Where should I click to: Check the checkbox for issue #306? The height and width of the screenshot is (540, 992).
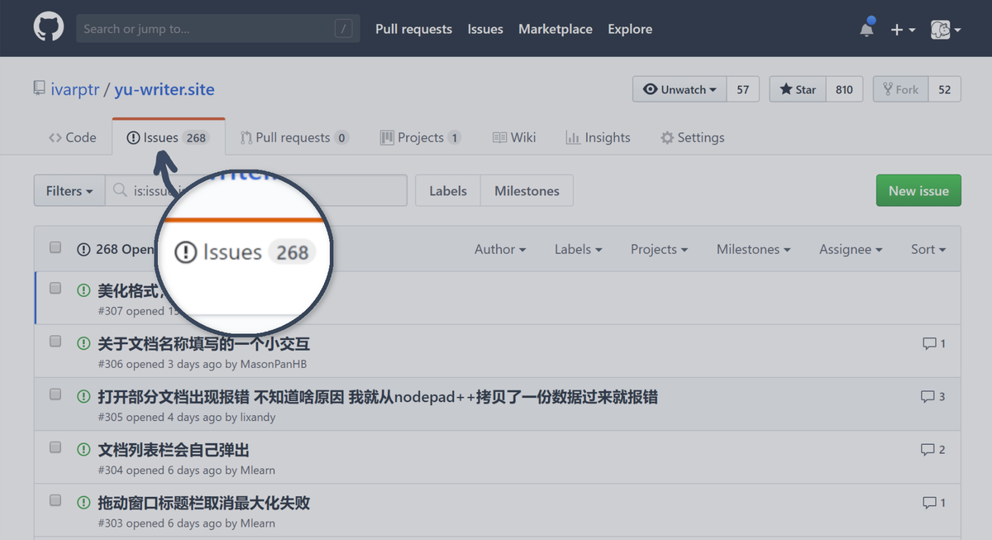coord(55,341)
